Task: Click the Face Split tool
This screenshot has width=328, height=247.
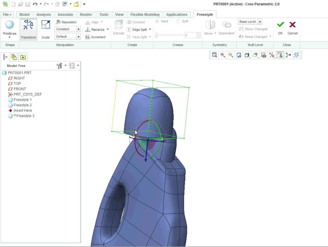Action: click(137, 37)
